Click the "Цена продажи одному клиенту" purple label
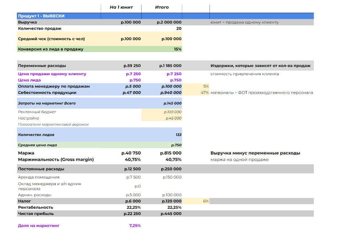Screen dimensions: 341x236 point(52,74)
